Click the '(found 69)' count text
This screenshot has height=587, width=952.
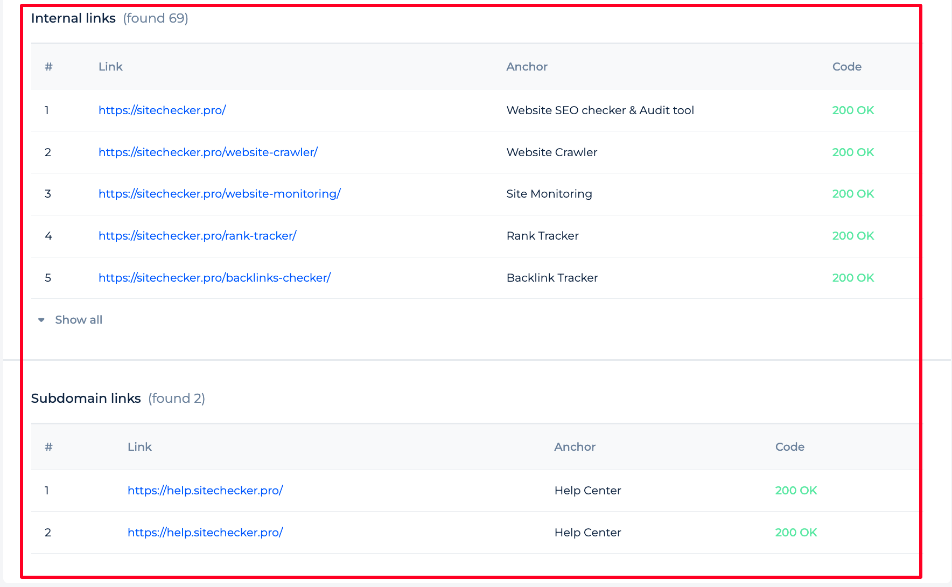coord(156,18)
